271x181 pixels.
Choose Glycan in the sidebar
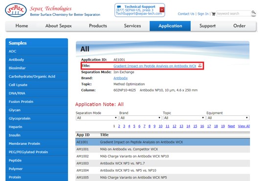pyautogui.click(x=37, y=110)
